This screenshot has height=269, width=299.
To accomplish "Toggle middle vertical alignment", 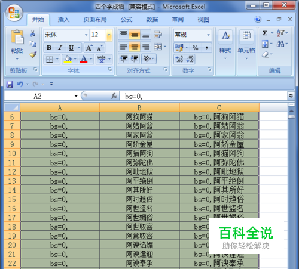I will [x=135, y=35].
